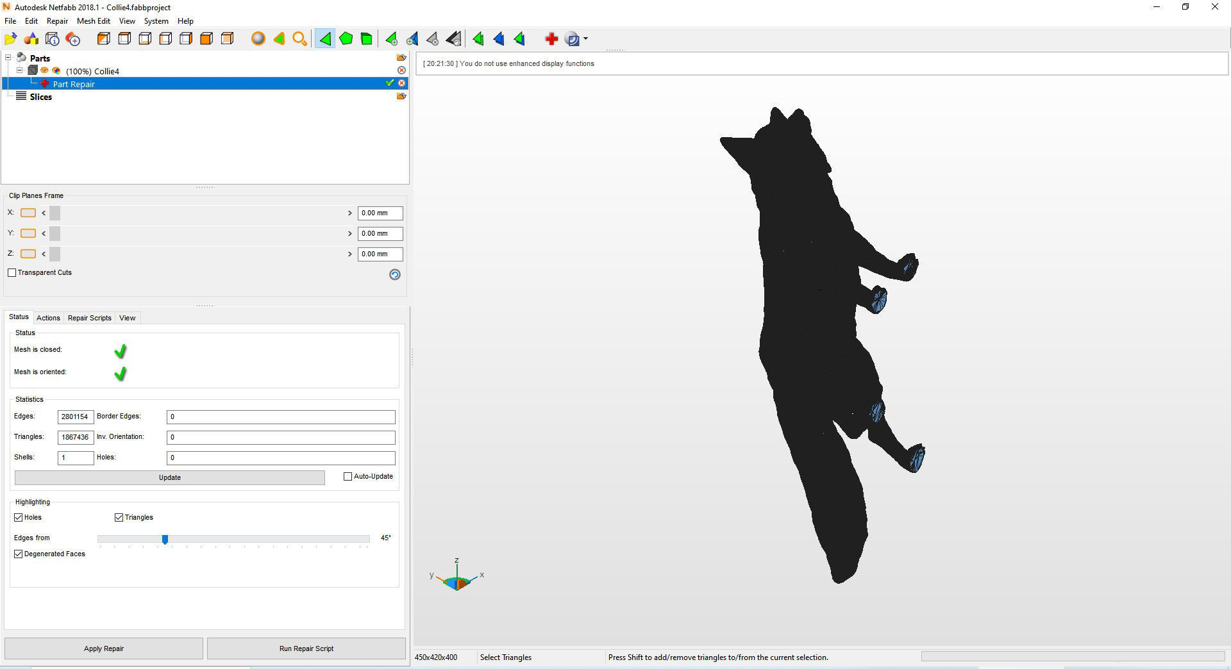Viewport: 1231px width, 669px height.
Task: Click the gray triangle with x icon
Action: [433, 39]
